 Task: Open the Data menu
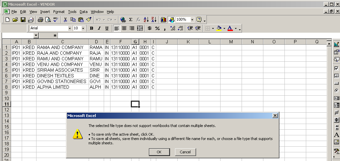pos(83,12)
